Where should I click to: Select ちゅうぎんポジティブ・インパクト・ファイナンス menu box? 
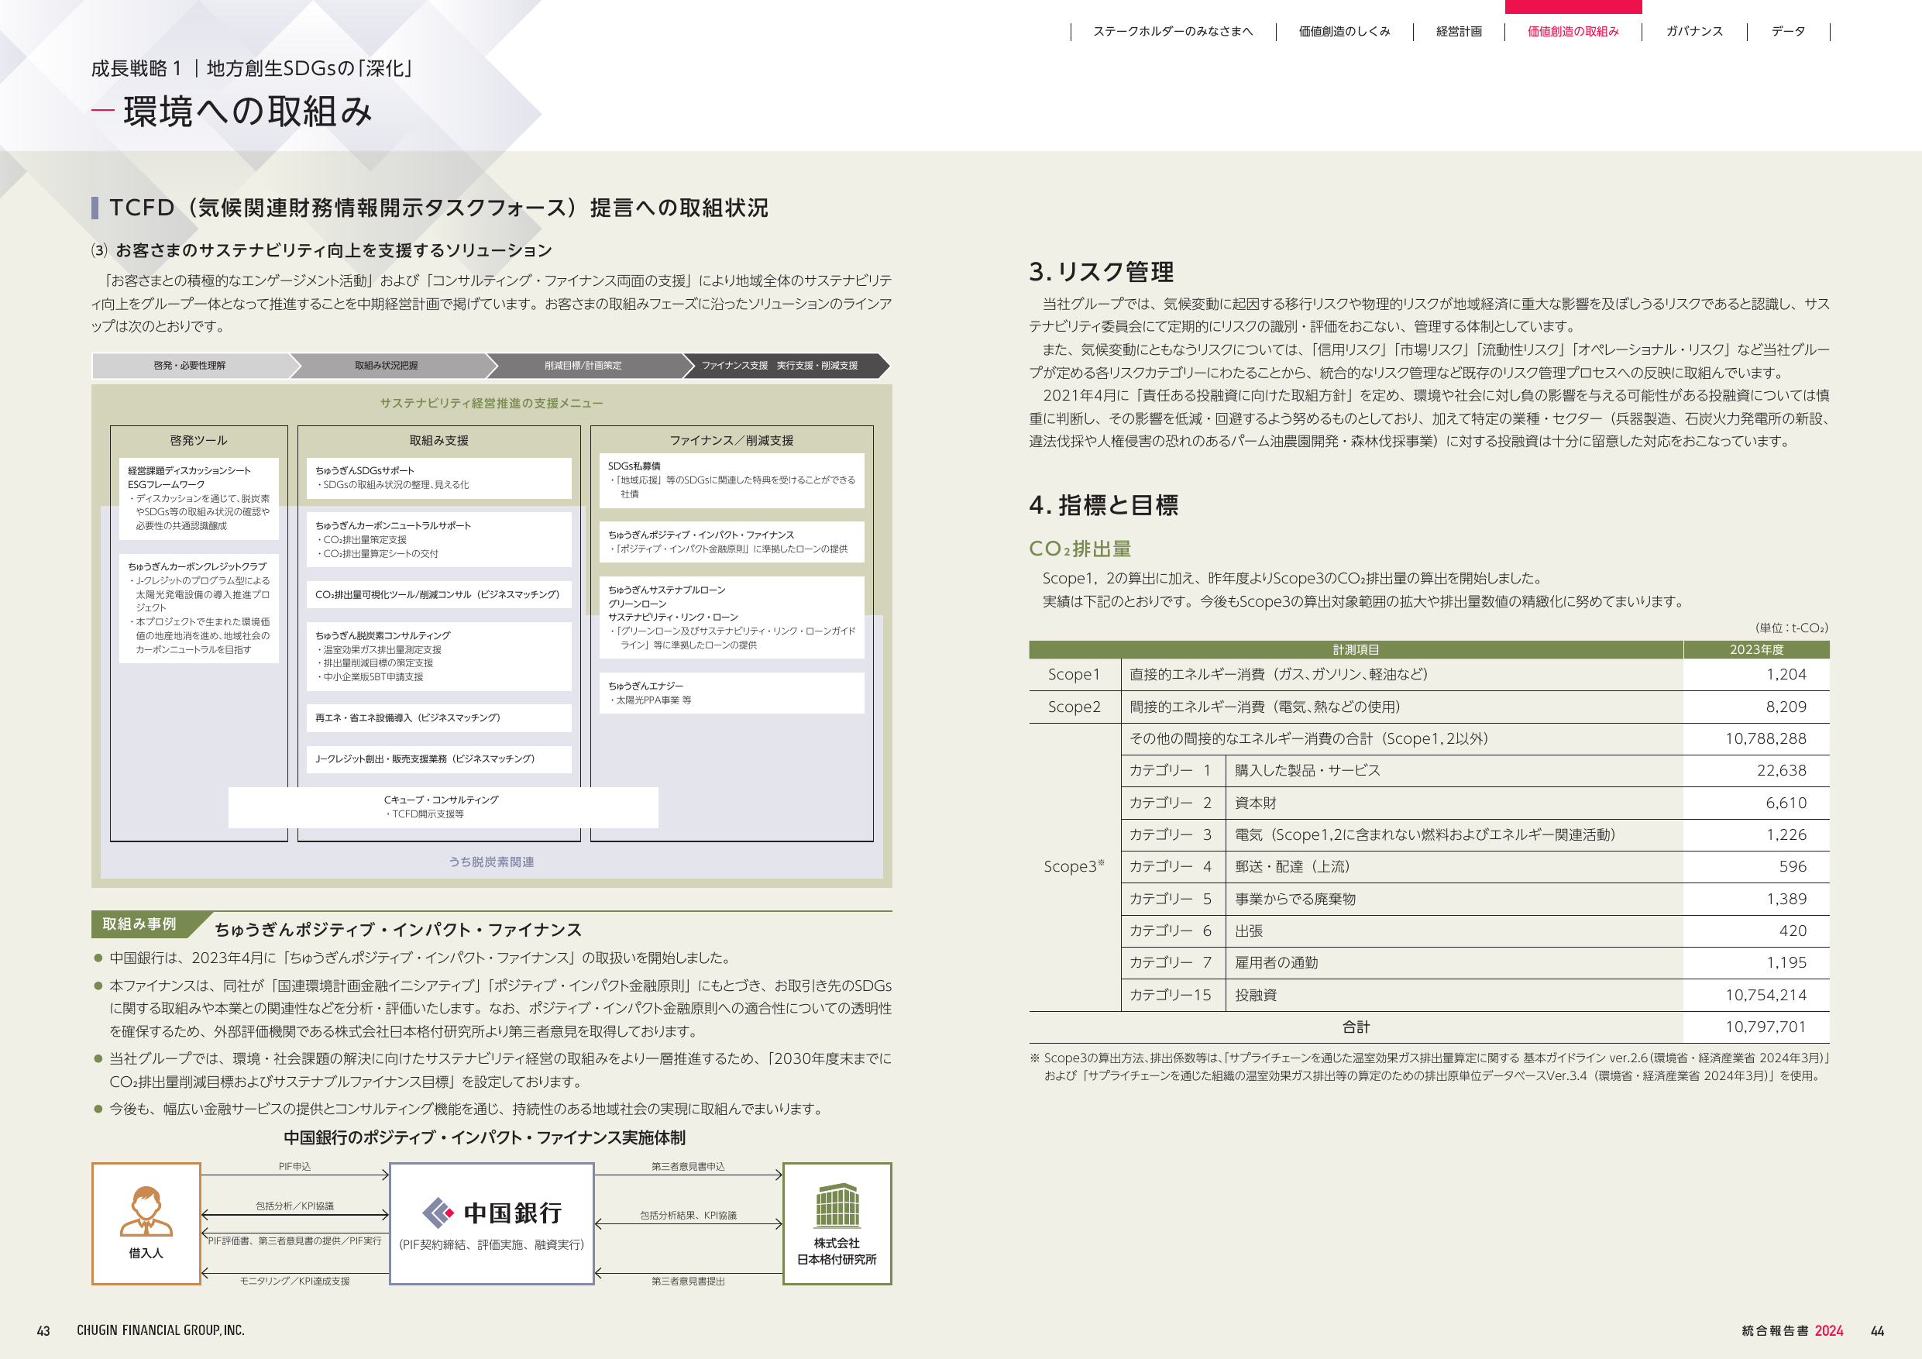pos(731,542)
